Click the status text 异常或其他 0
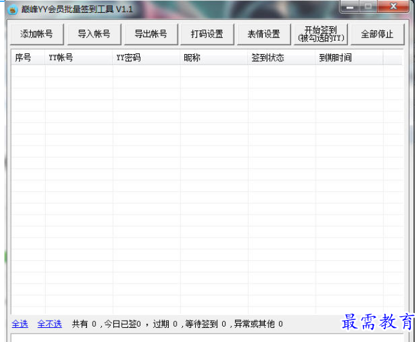This screenshot has height=342, width=420. pos(258,324)
